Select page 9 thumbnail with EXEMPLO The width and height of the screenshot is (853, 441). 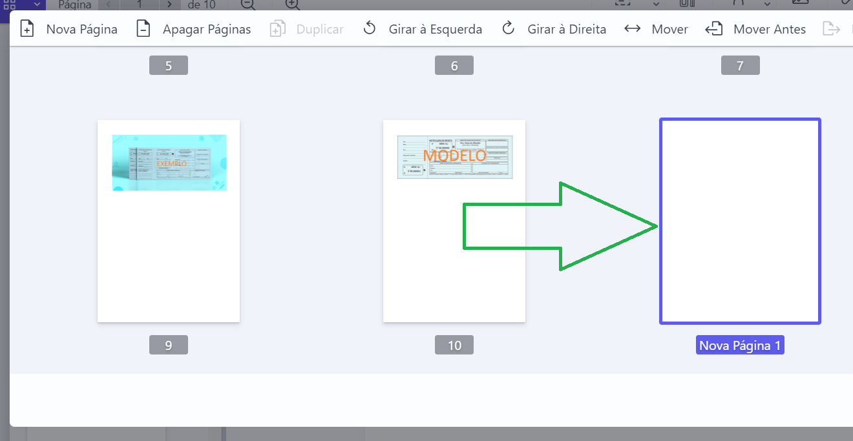(x=169, y=221)
